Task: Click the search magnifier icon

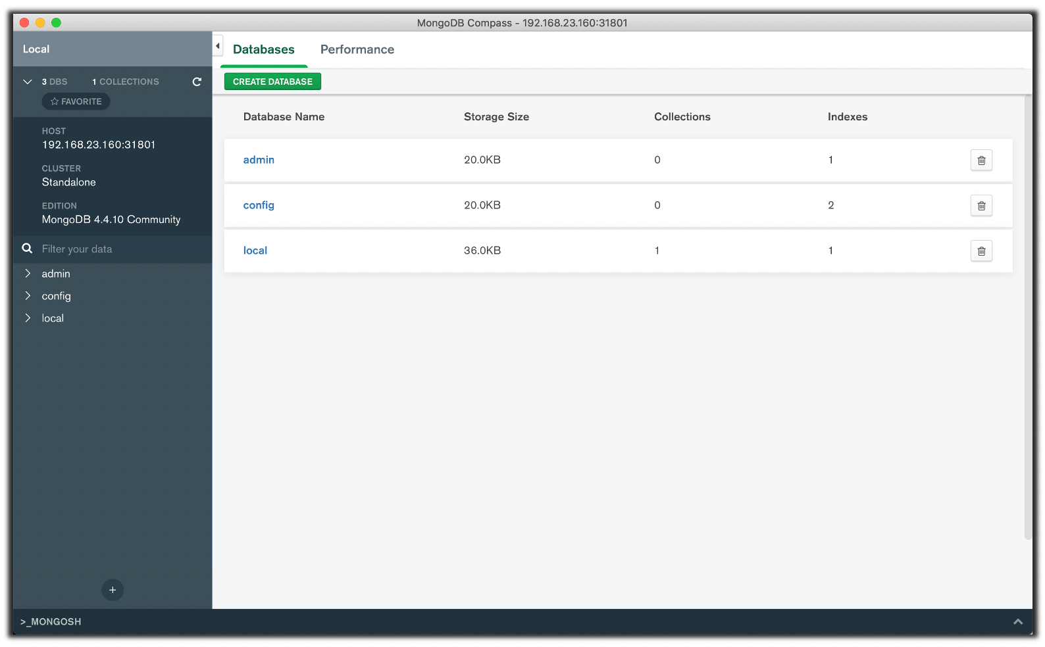Action: (x=27, y=249)
